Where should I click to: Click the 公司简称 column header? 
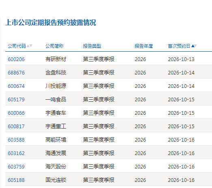point(54,46)
